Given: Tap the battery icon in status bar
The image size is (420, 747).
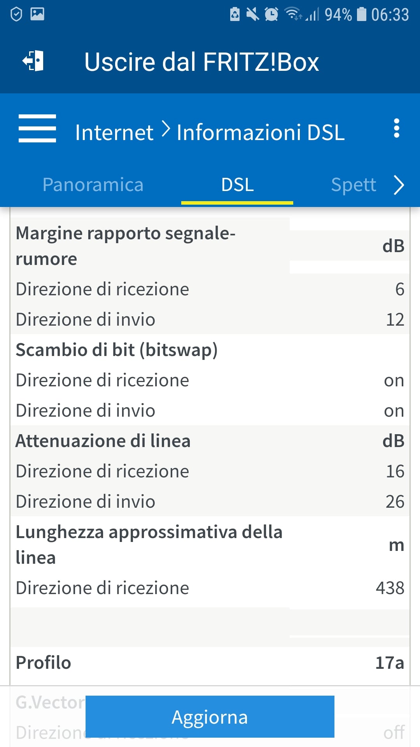Looking at the screenshot, I should [x=362, y=14].
